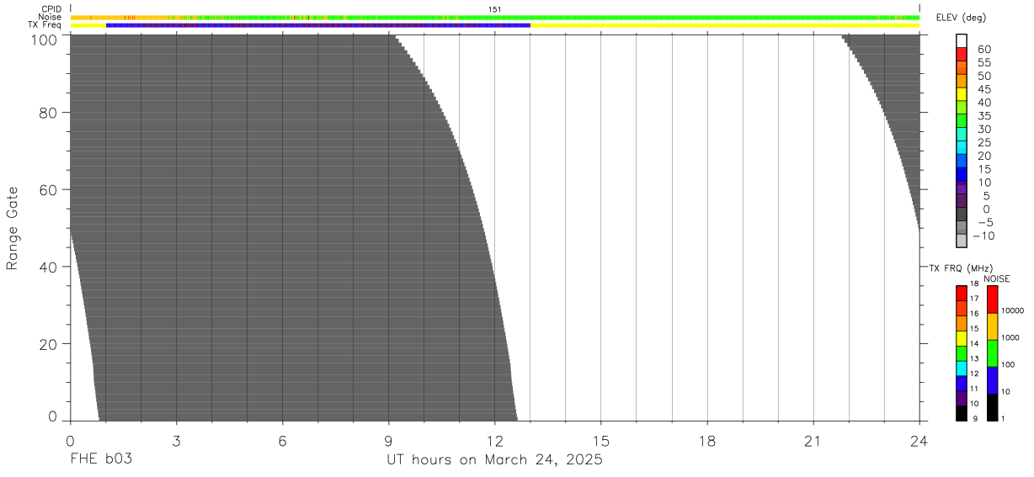Select NOISE legend label 100

click(x=1010, y=364)
